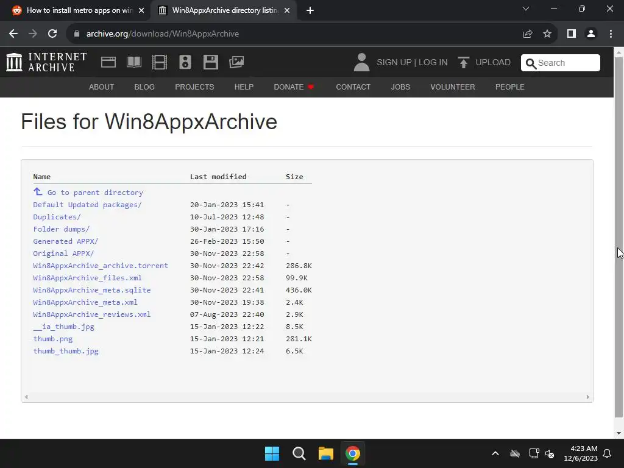The image size is (624, 468).
Task: Click the Upload arrow icon
Action: pyautogui.click(x=463, y=63)
